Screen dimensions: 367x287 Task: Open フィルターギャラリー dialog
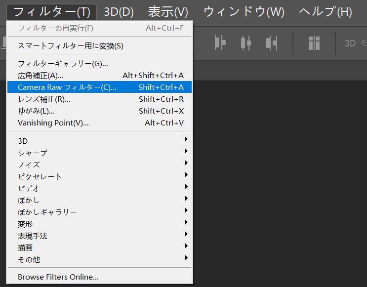click(99, 63)
